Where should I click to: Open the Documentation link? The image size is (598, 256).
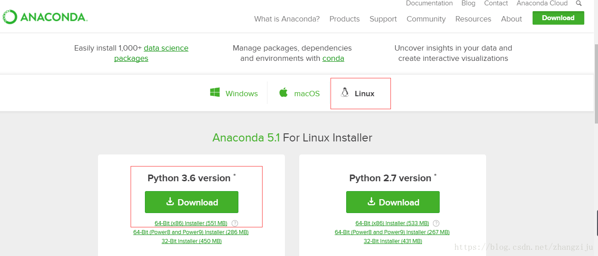pyautogui.click(x=429, y=3)
